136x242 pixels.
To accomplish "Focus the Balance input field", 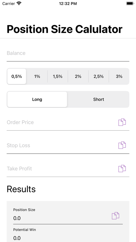I will [x=68, y=53].
